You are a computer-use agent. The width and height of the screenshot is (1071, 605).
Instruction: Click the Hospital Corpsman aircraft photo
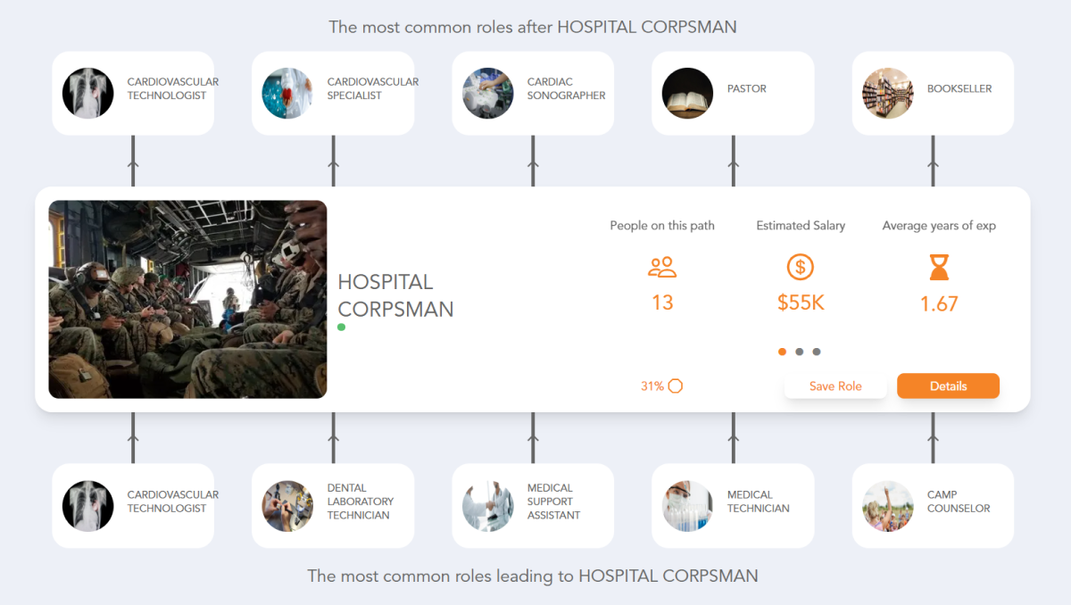[187, 298]
